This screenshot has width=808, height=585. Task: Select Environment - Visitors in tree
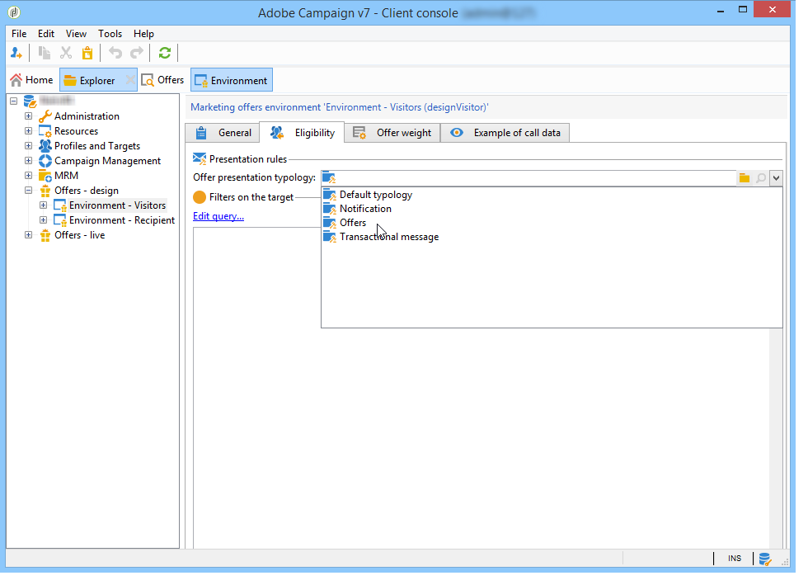coord(117,205)
